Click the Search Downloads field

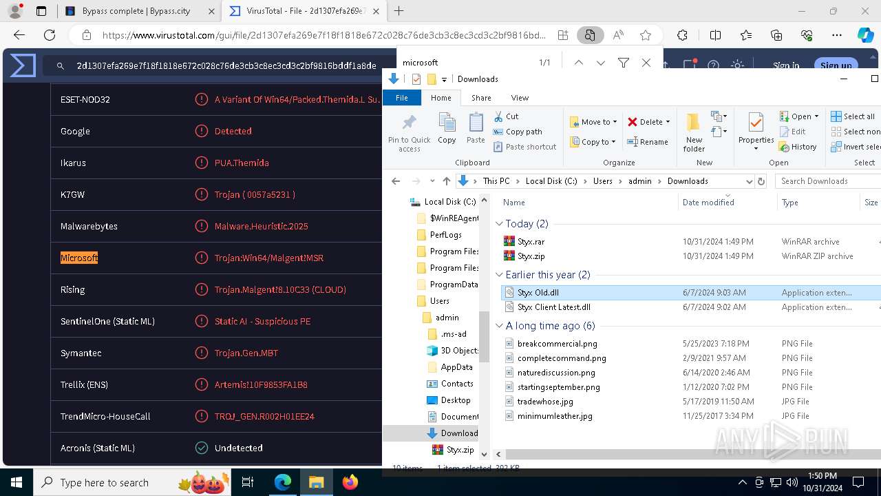pyautogui.click(x=827, y=181)
